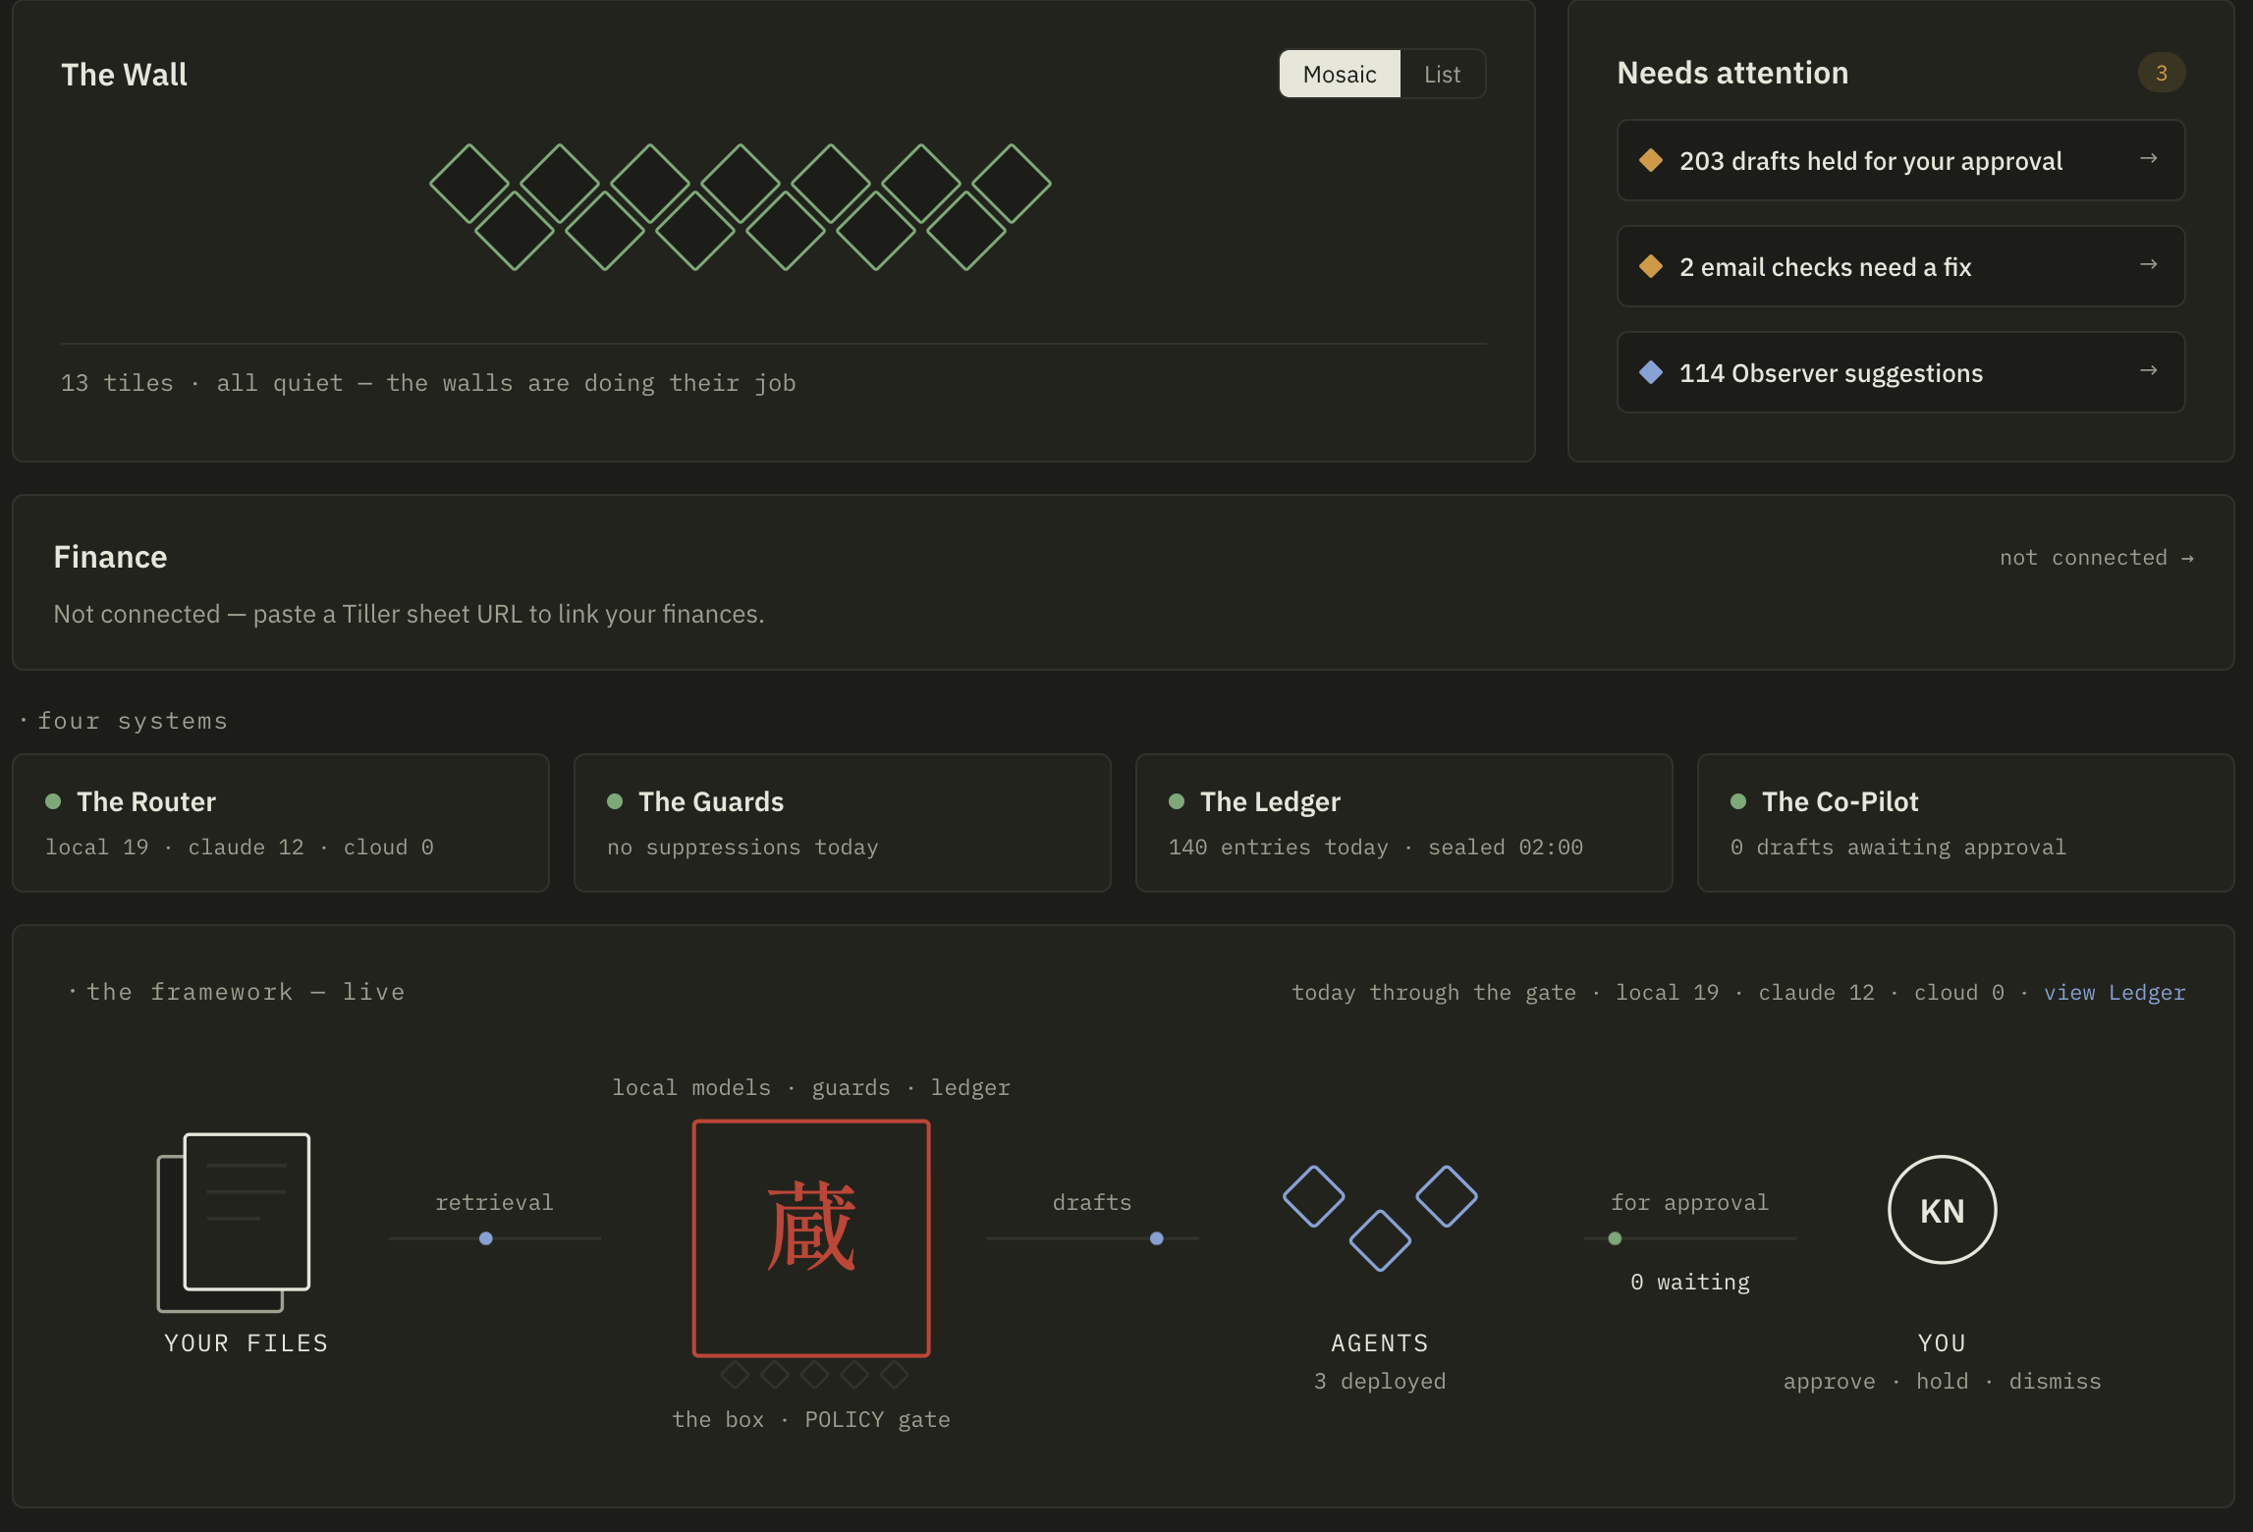Open The Guards system card
The image size is (2253, 1532).
(x=843, y=823)
